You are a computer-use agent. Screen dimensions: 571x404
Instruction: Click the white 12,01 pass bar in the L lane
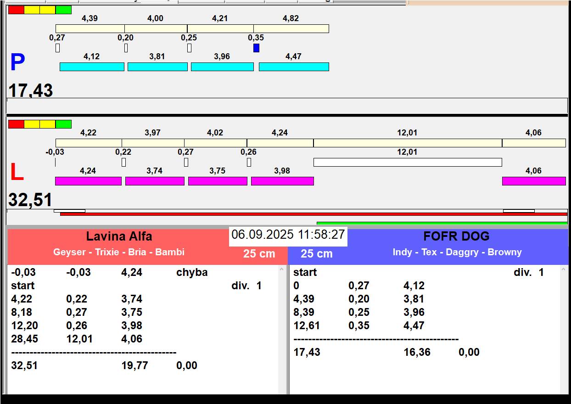[x=407, y=162]
